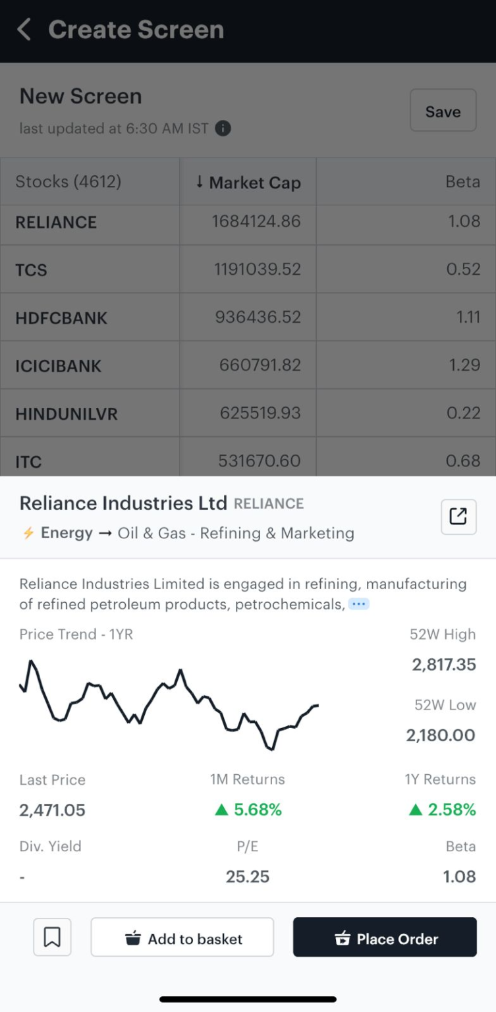Click the Beta column header

coord(462,182)
